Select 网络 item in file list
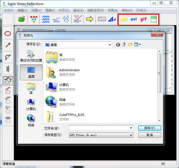Screen dimensions: 179x168 tap(61, 102)
